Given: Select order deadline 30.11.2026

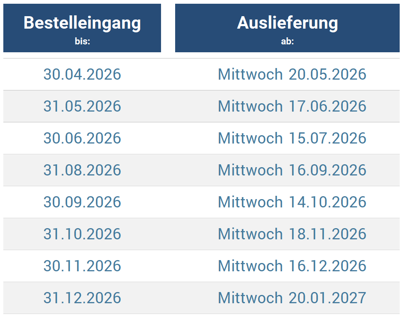Looking at the screenshot, I should coord(82,266).
